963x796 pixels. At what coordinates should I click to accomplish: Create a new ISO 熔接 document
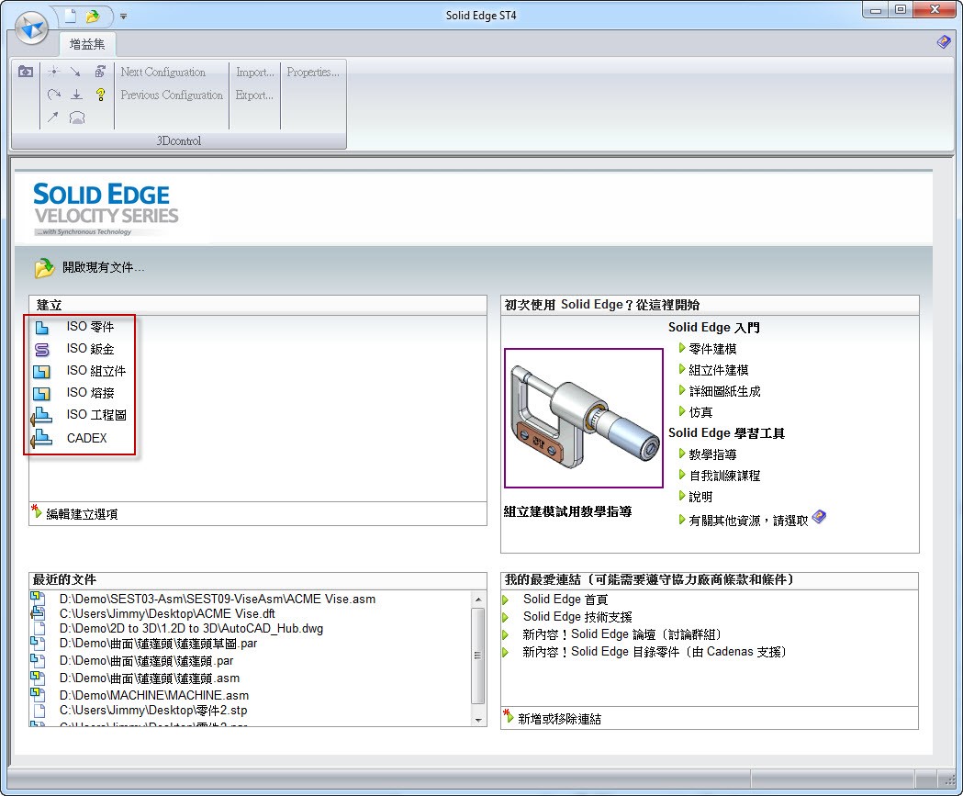(90, 392)
